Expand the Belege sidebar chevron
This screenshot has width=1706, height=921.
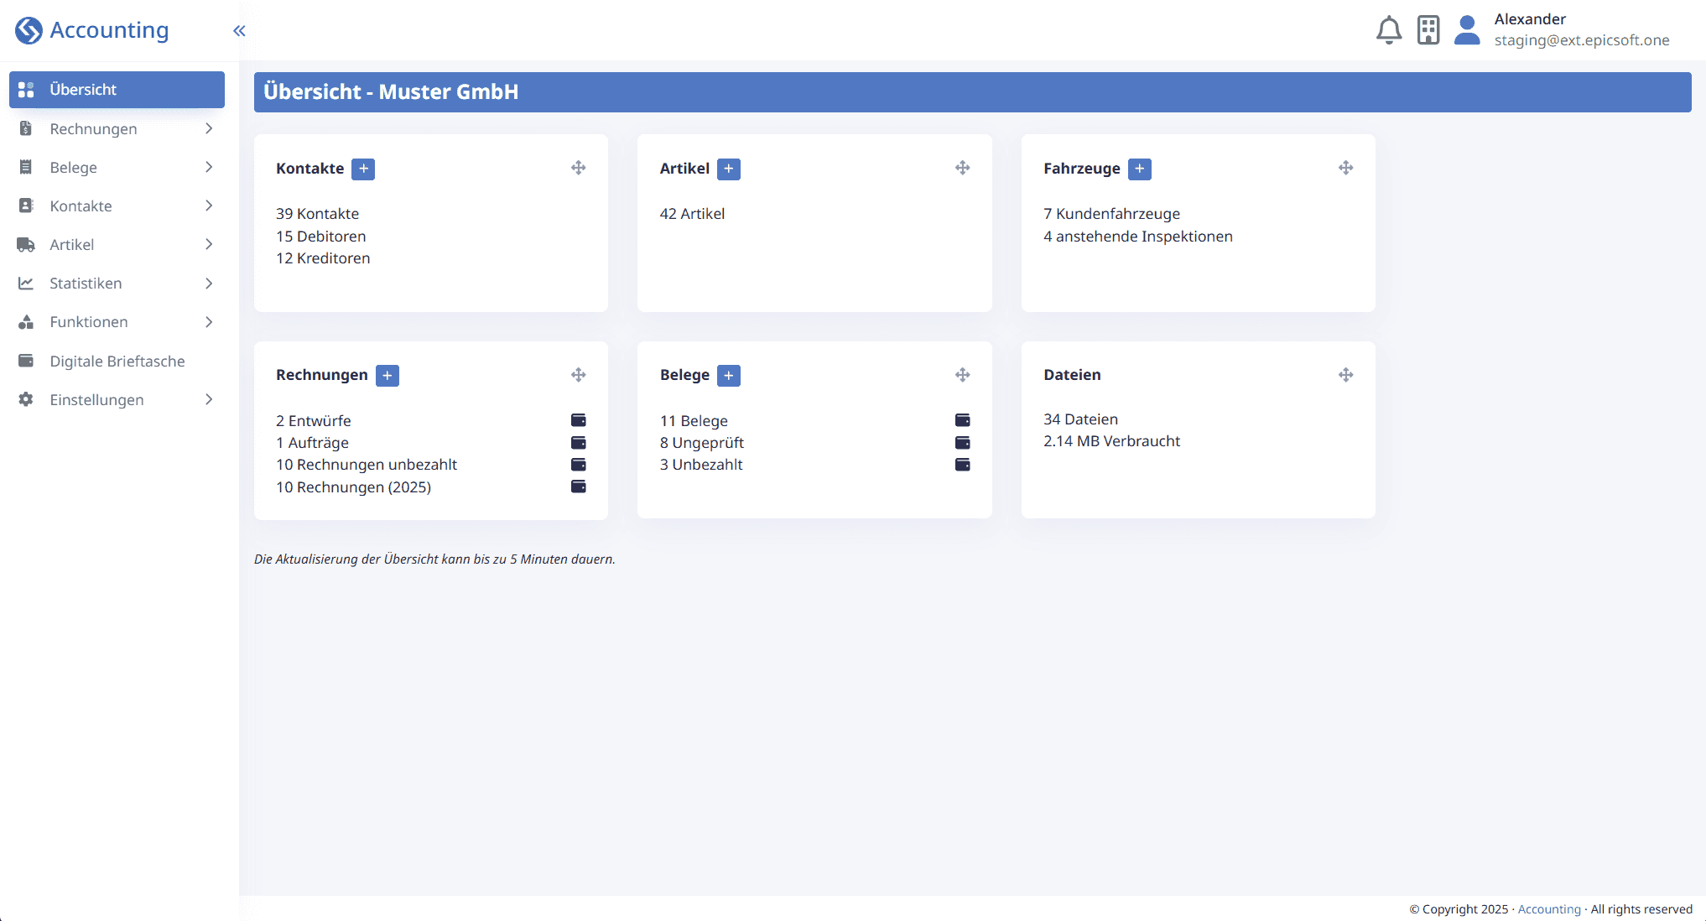[x=209, y=167]
